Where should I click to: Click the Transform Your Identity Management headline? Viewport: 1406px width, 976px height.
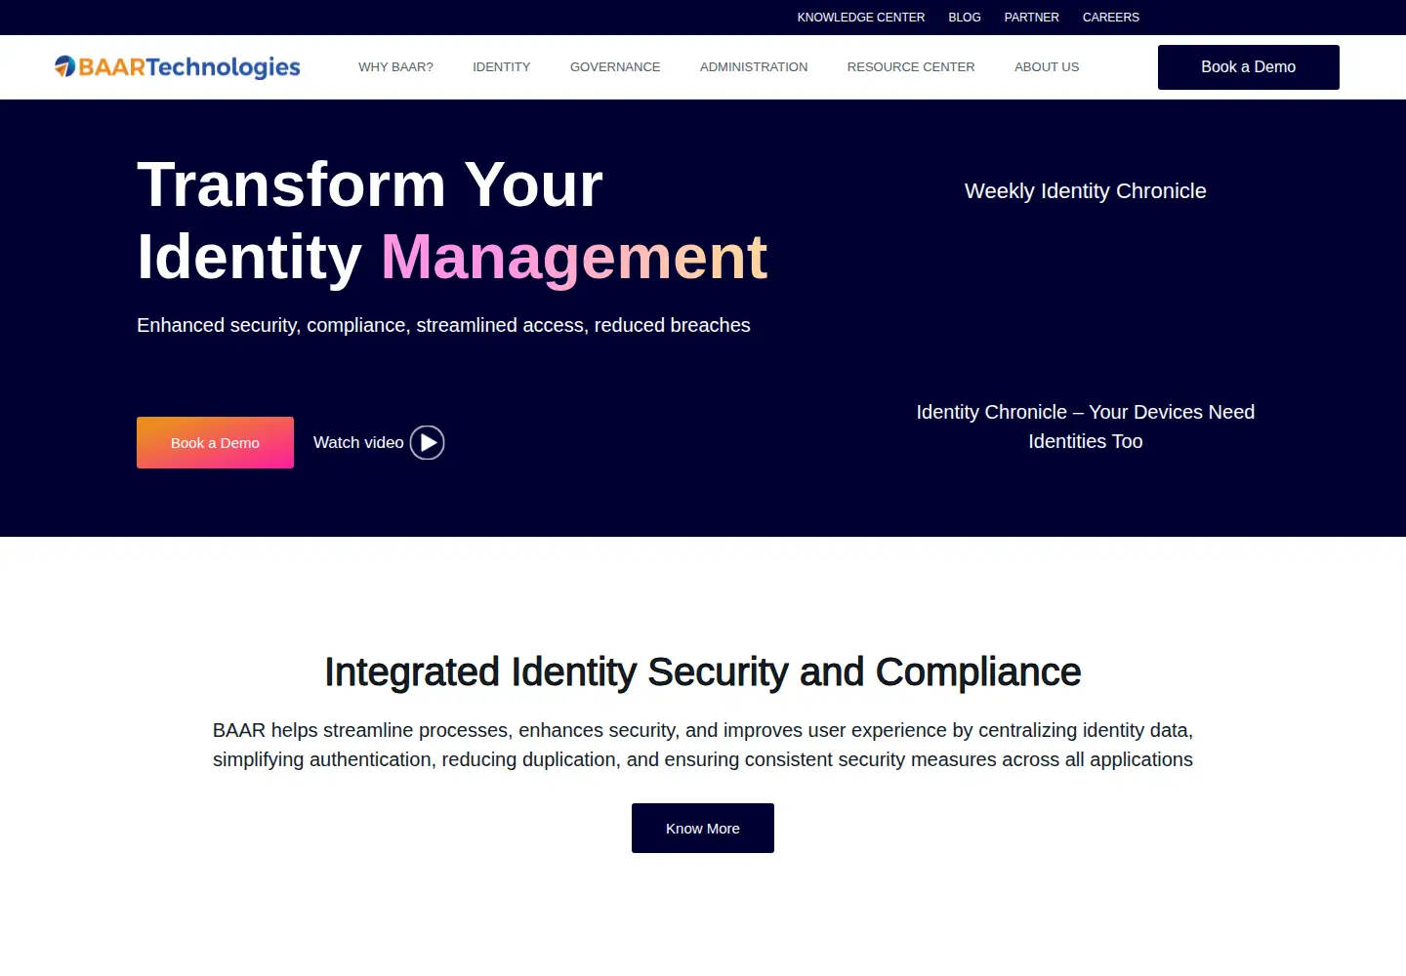point(452,221)
